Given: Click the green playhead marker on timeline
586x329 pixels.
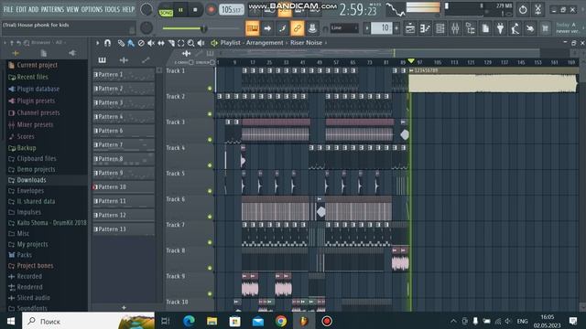Looking at the screenshot, I should [411, 61].
